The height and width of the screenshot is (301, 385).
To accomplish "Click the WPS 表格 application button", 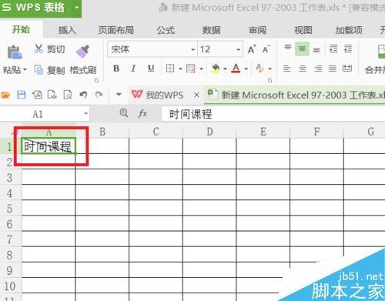I will point(35,8).
